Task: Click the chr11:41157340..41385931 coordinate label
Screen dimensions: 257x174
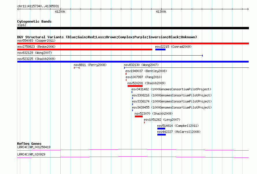Action: [38, 6]
